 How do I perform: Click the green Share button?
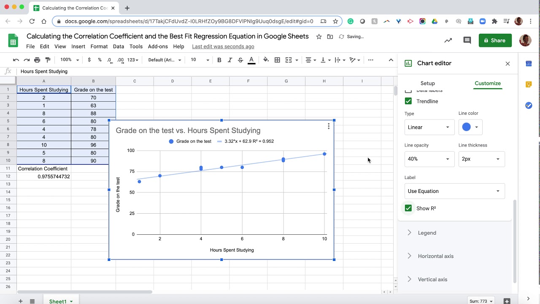coord(495,41)
